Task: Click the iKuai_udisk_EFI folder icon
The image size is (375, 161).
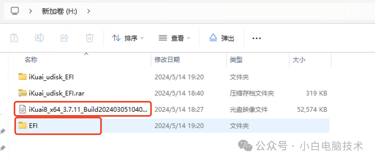Action: (23, 77)
